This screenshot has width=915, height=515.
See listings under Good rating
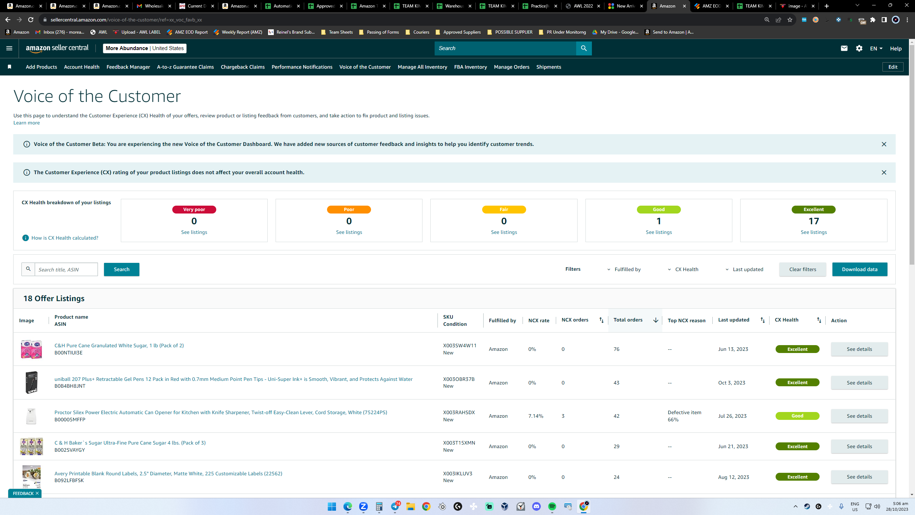(x=659, y=232)
